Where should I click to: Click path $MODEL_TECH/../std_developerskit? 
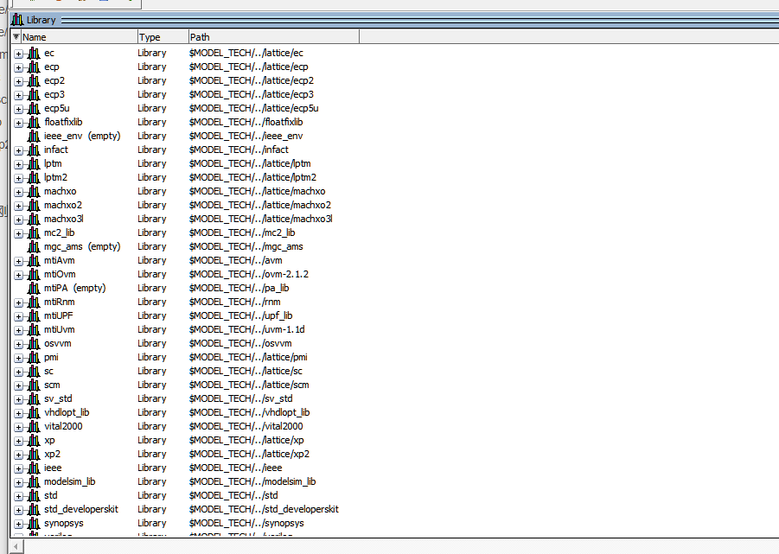coord(264,509)
